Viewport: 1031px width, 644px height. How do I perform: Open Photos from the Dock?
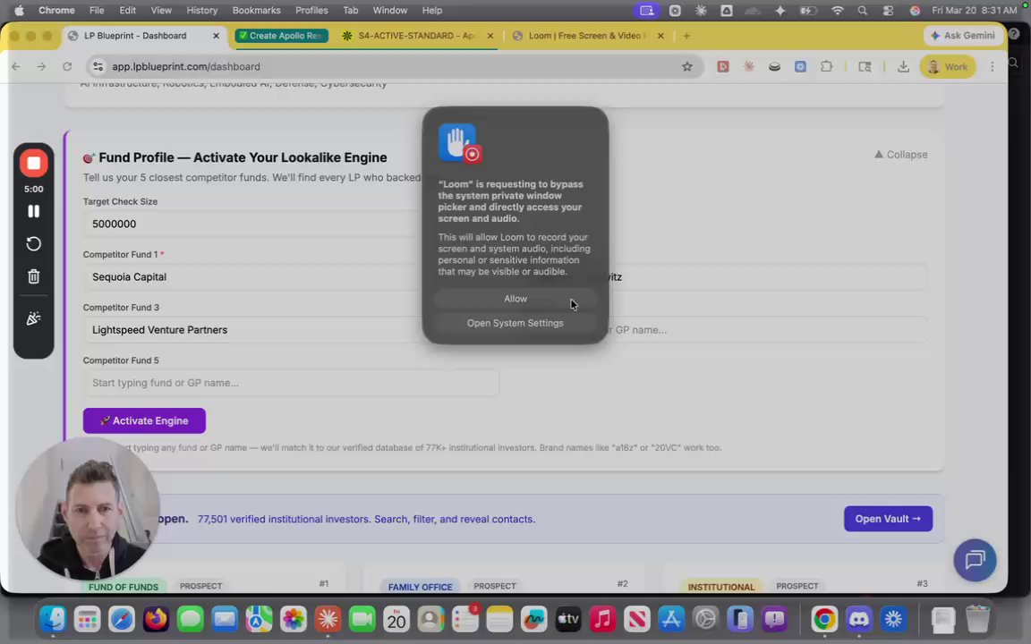pos(294,618)
